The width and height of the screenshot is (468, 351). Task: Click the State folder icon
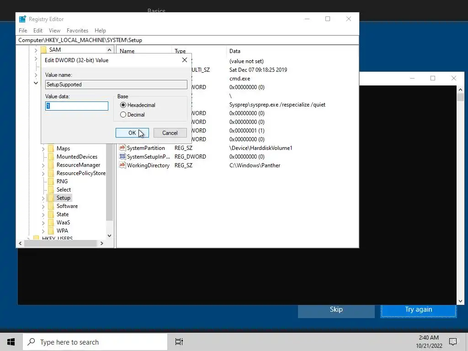coord(51,214)
